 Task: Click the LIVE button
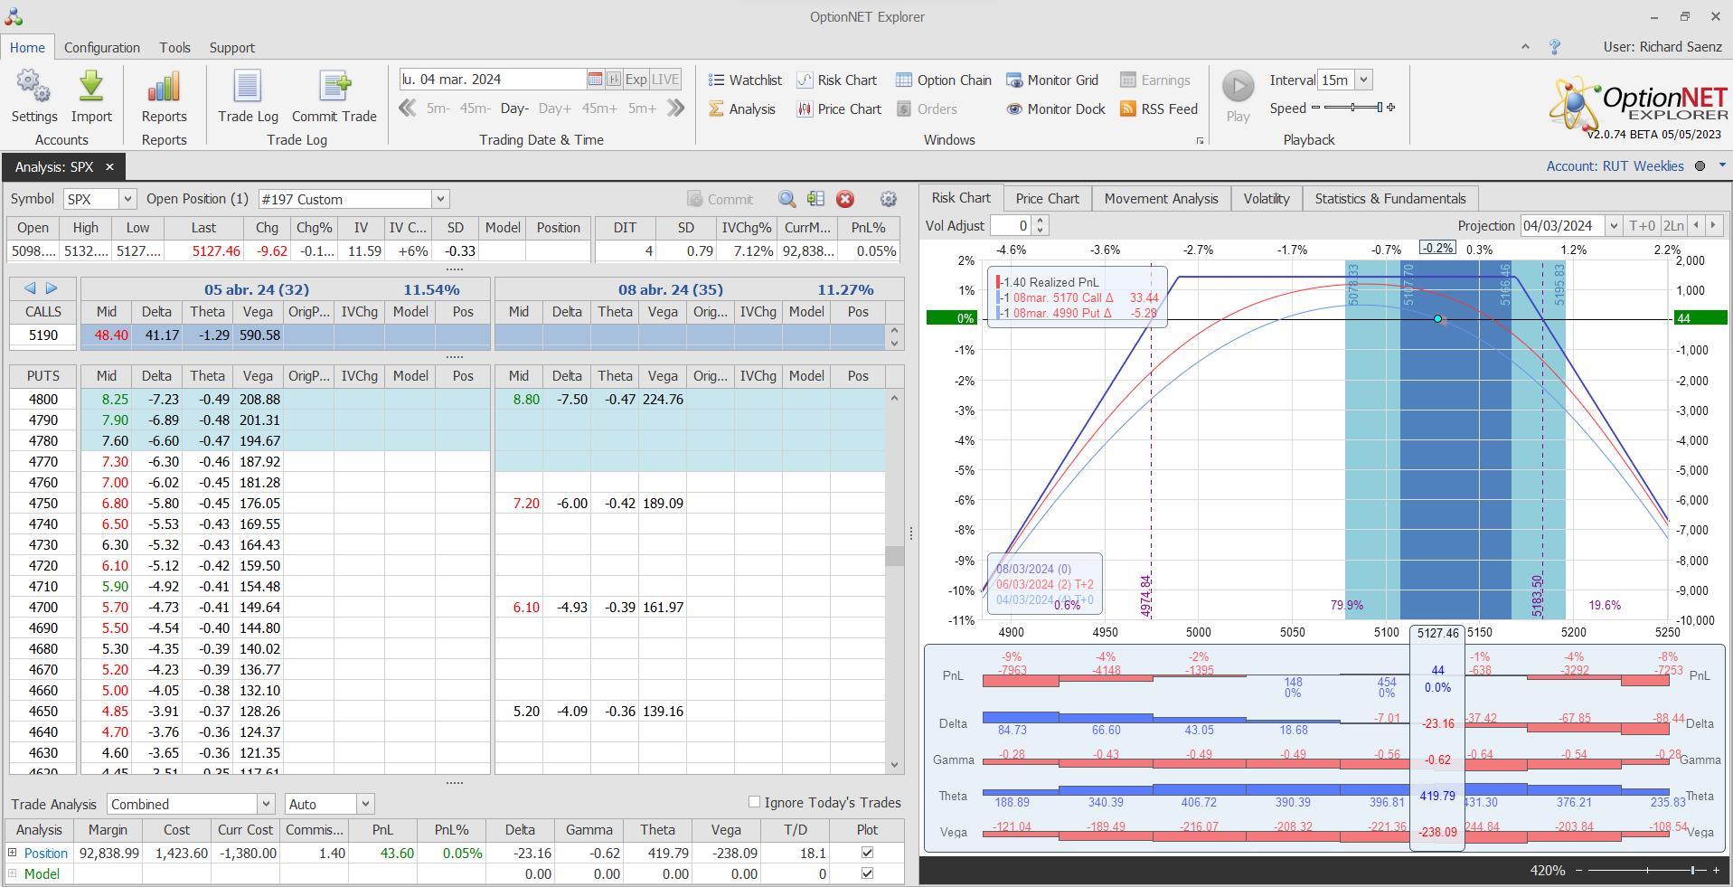(x=665, y=80)
